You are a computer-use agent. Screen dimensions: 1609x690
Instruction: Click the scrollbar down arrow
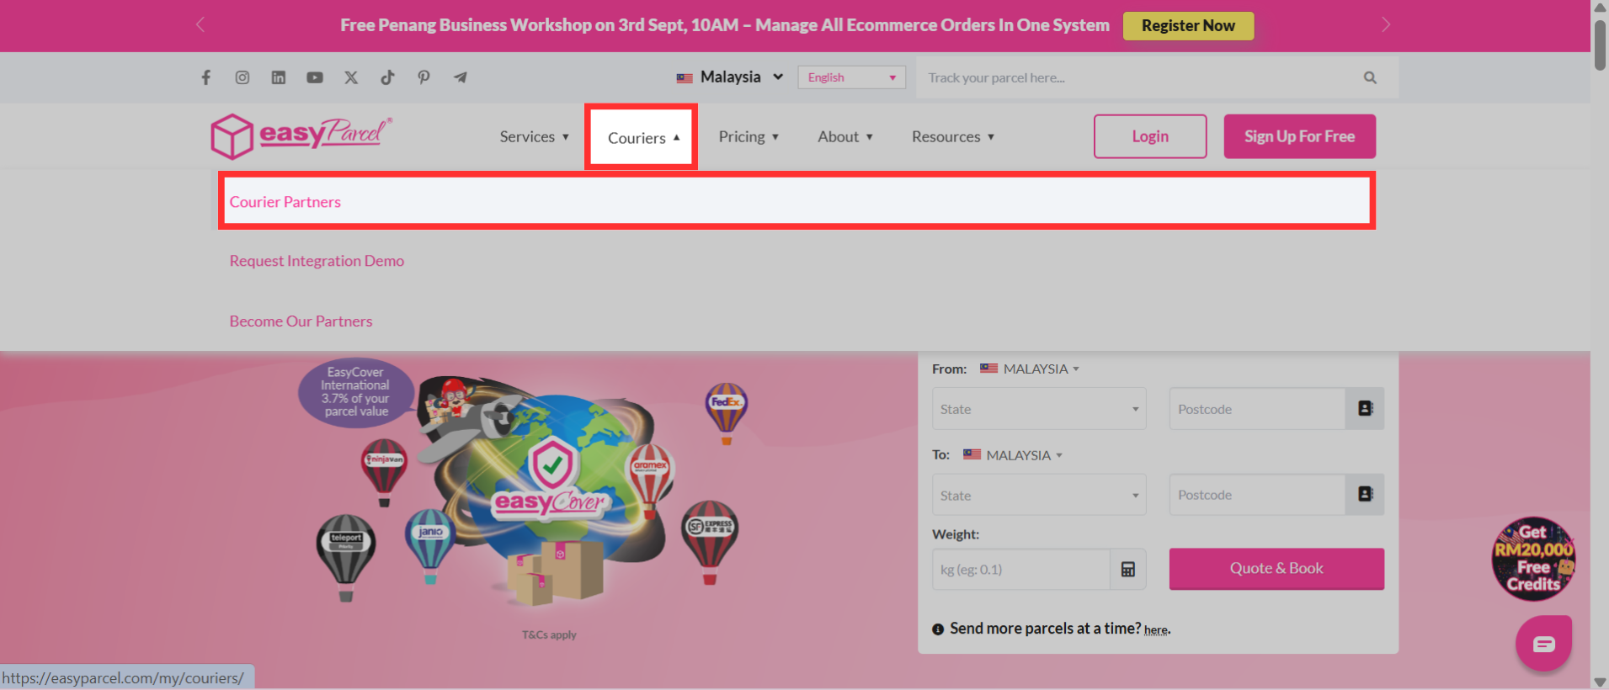click(x=1600, y=682)
